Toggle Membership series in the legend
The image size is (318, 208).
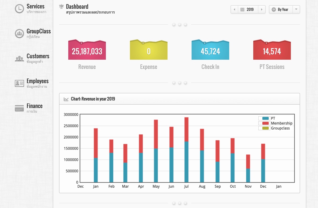[266, 123]
